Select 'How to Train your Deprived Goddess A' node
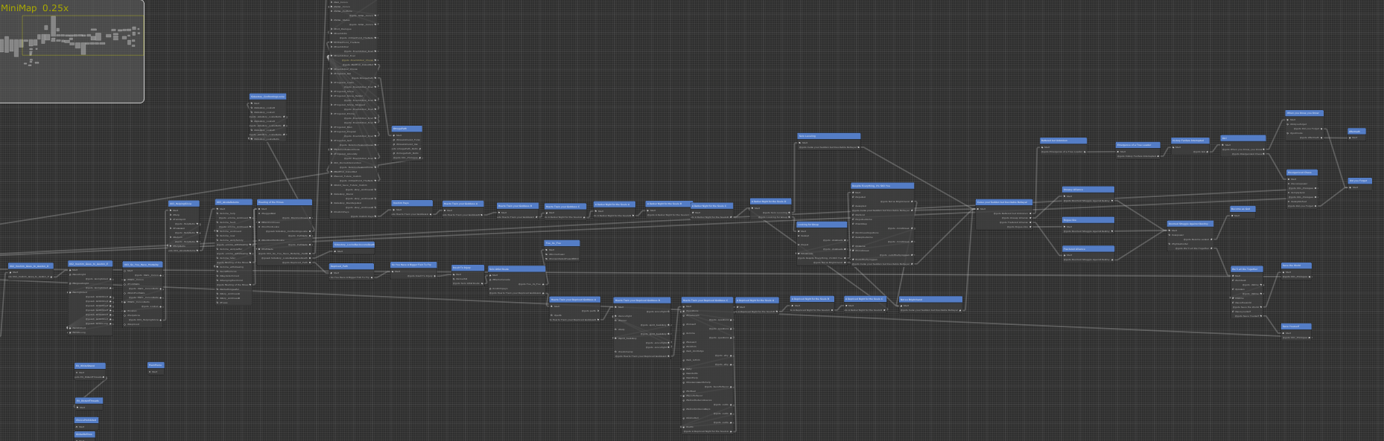 pos(574,300)
